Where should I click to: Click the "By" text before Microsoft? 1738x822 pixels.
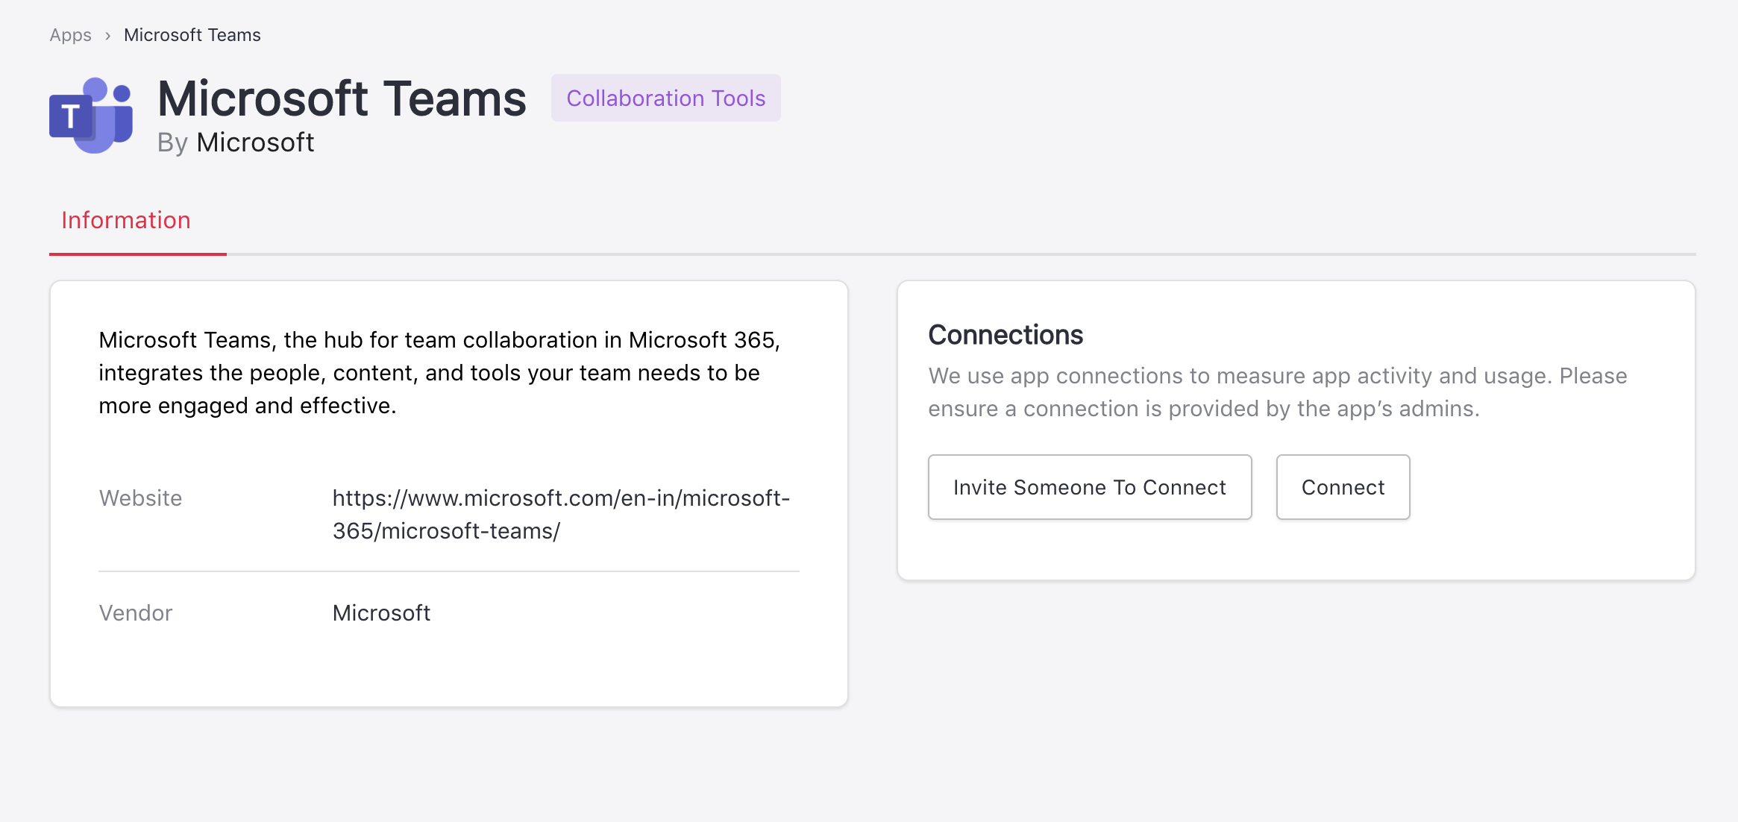[x=172, y=142]
